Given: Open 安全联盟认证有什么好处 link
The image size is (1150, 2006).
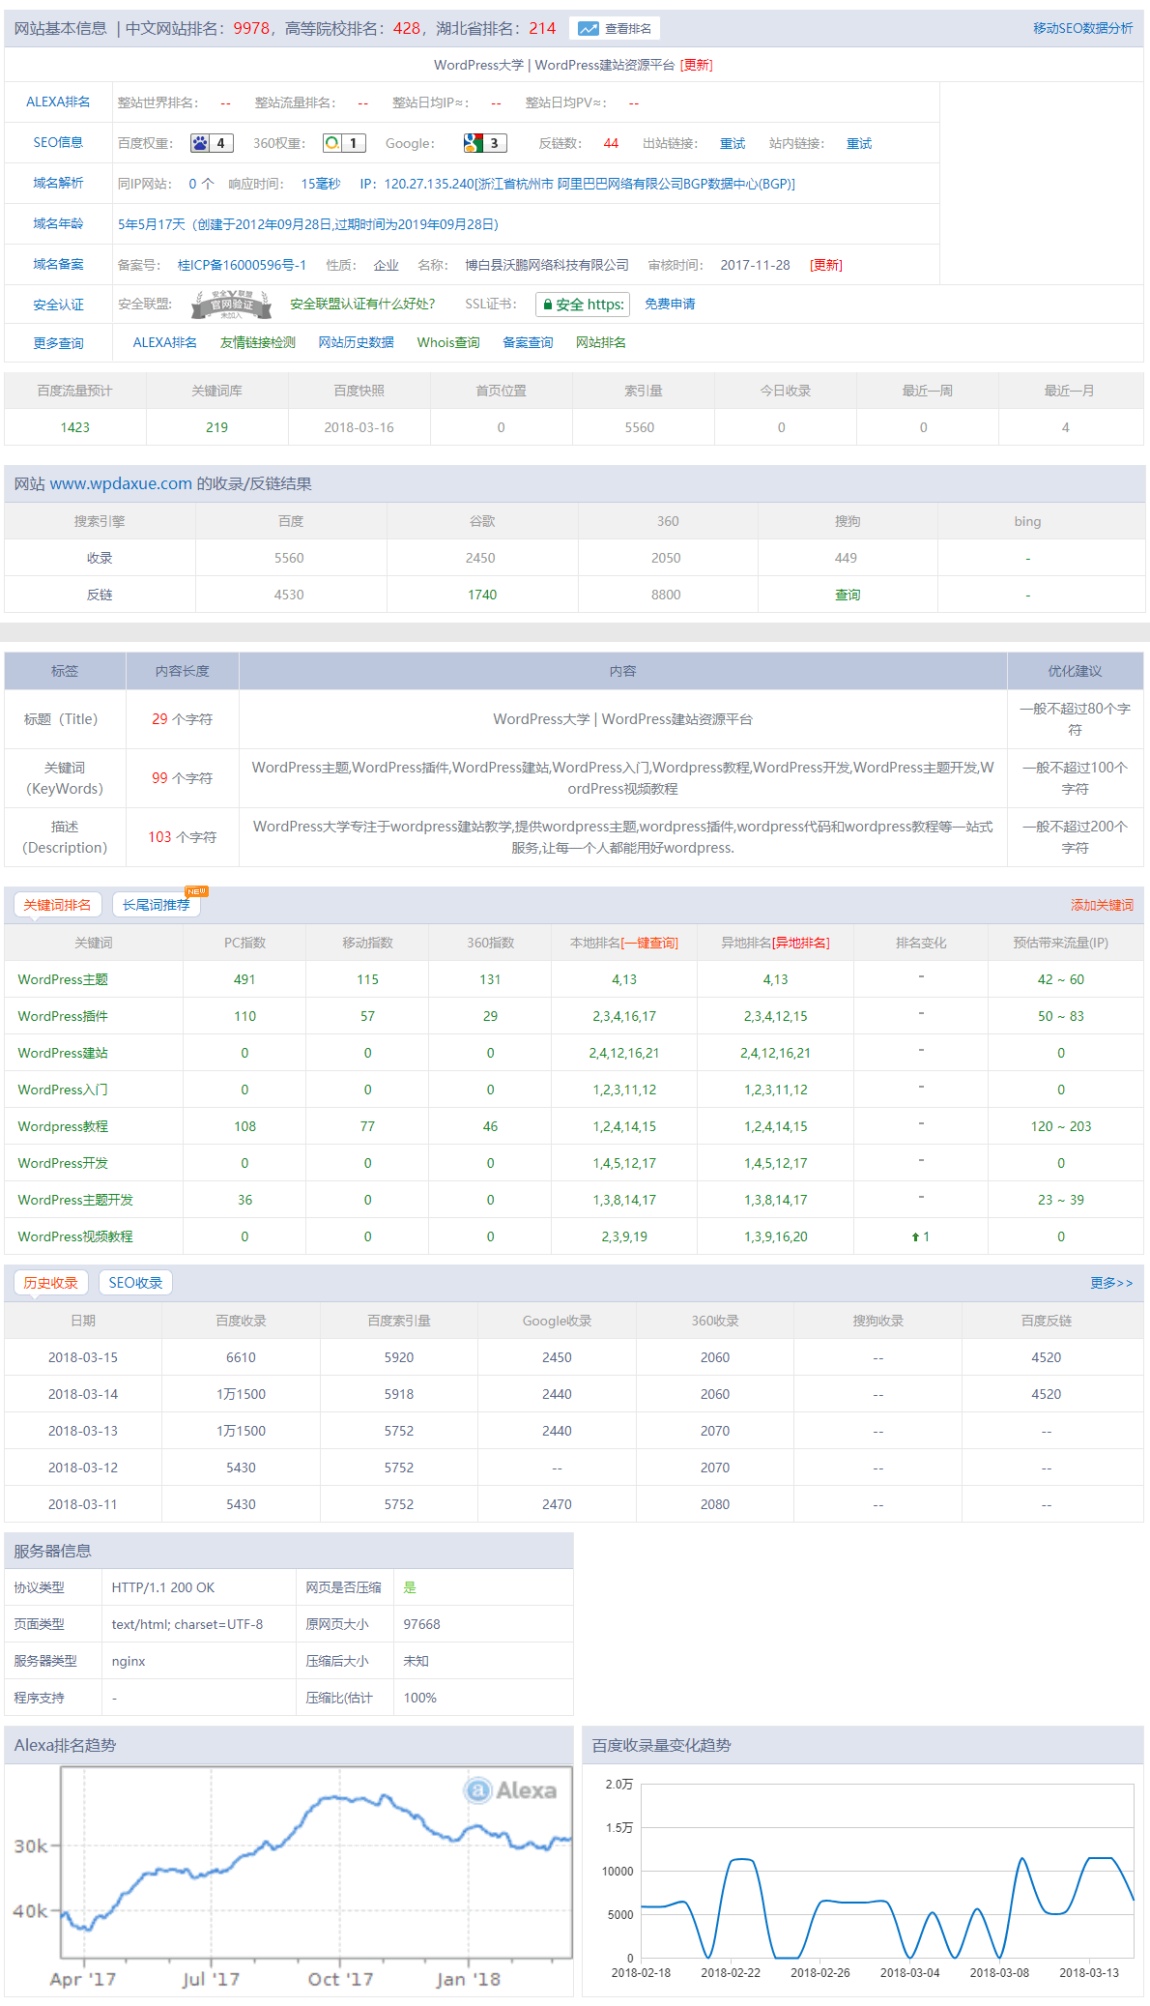Looking at the screenshot, I should click(x=362, y=304).
